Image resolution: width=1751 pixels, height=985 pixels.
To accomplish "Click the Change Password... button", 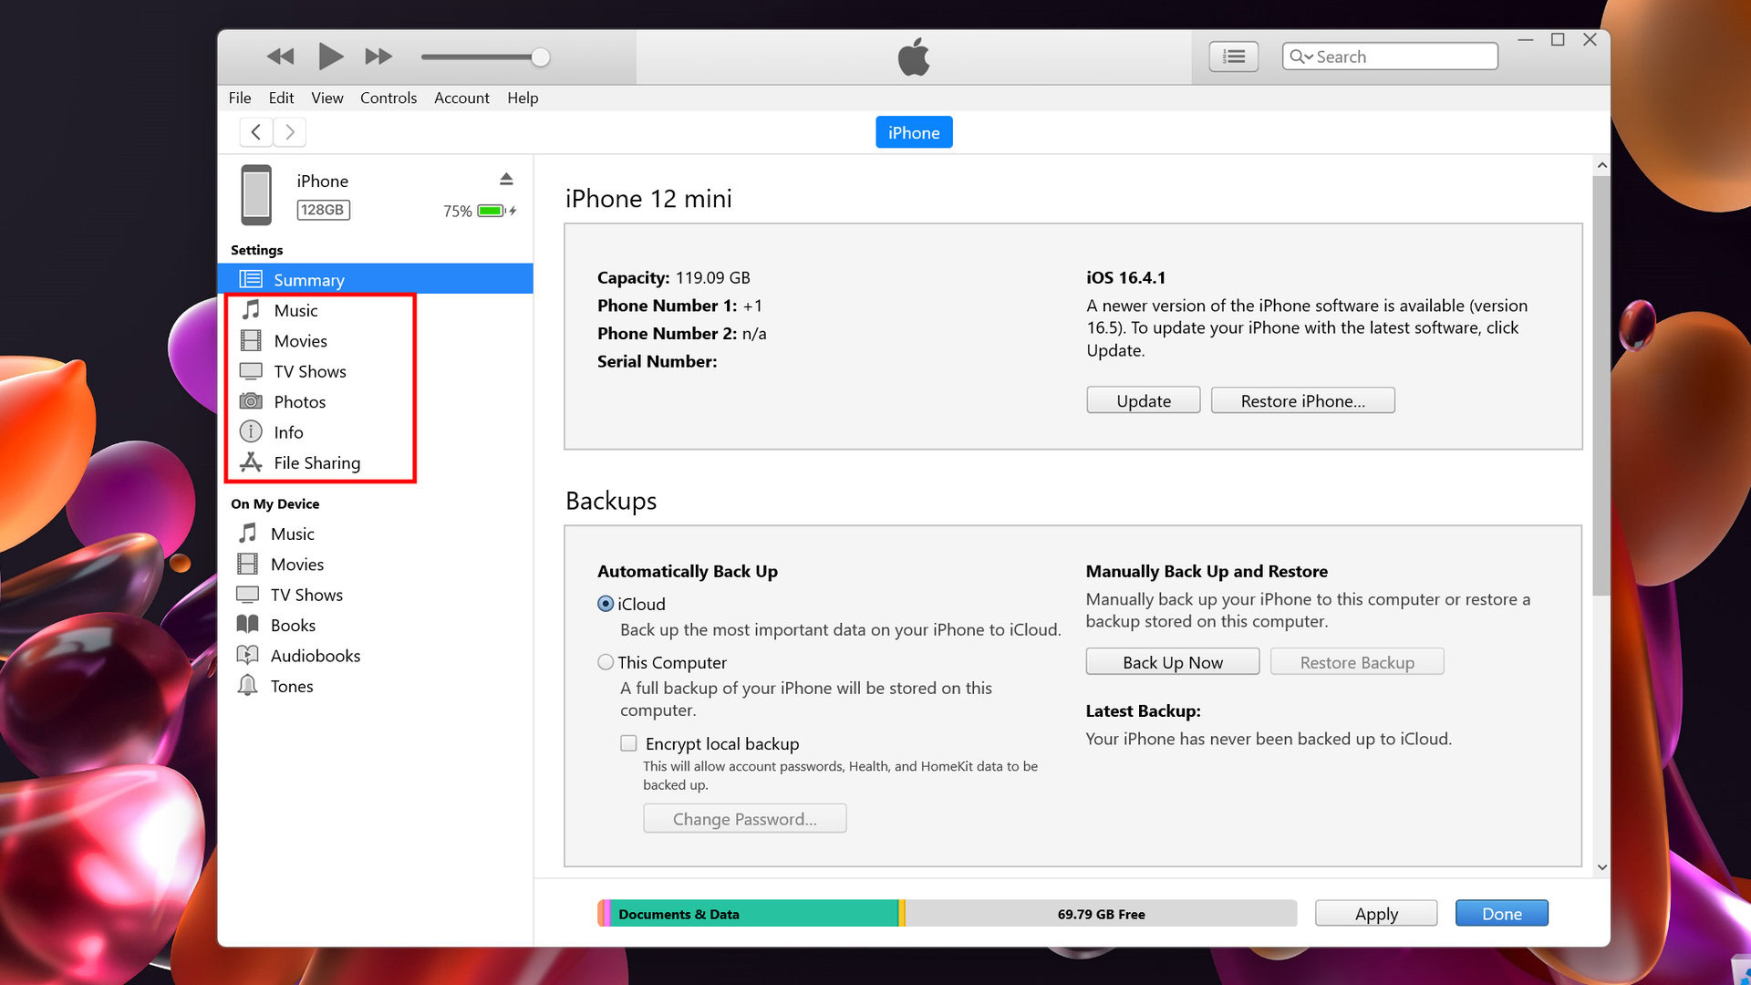I will click(x=744, y=818).
